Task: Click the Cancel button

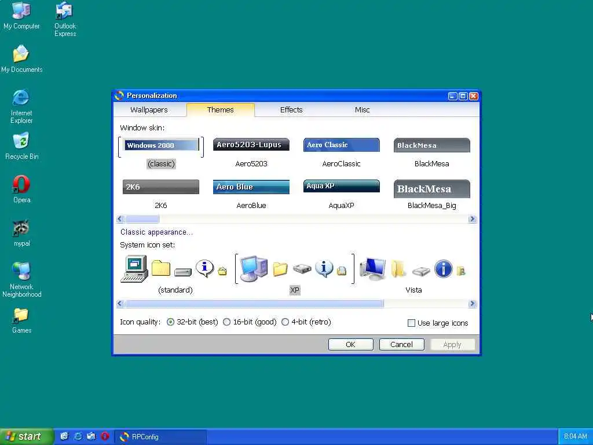Action: (401, 344)
